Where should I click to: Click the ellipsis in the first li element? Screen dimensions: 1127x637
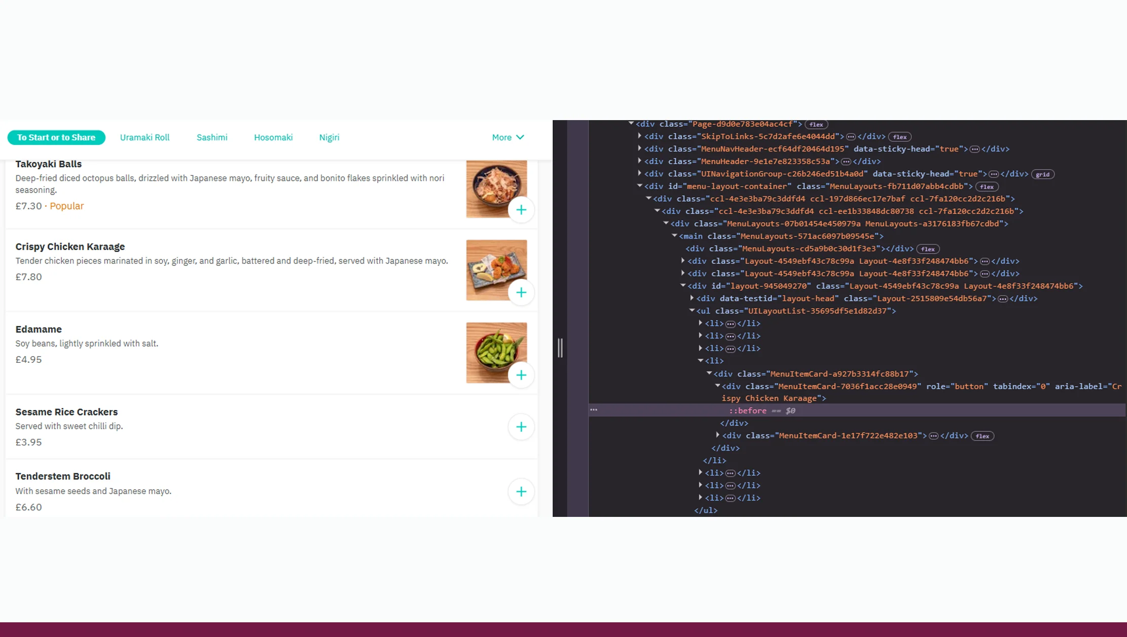click(730, 323)
